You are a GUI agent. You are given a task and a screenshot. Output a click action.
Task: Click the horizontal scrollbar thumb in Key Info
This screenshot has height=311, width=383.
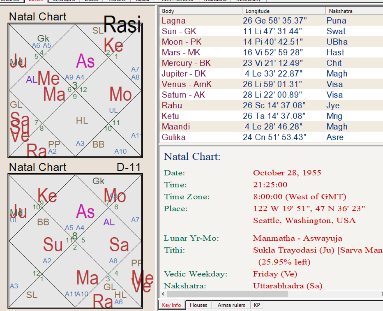click(227, 294)
